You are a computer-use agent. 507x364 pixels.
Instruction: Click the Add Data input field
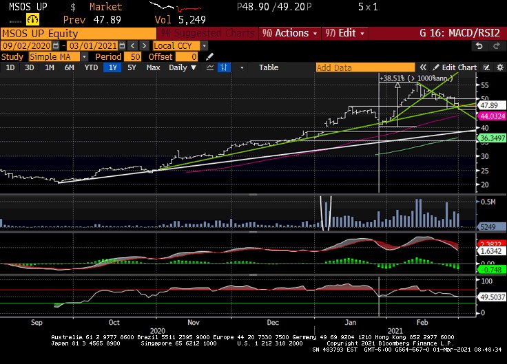coord(365,67)
